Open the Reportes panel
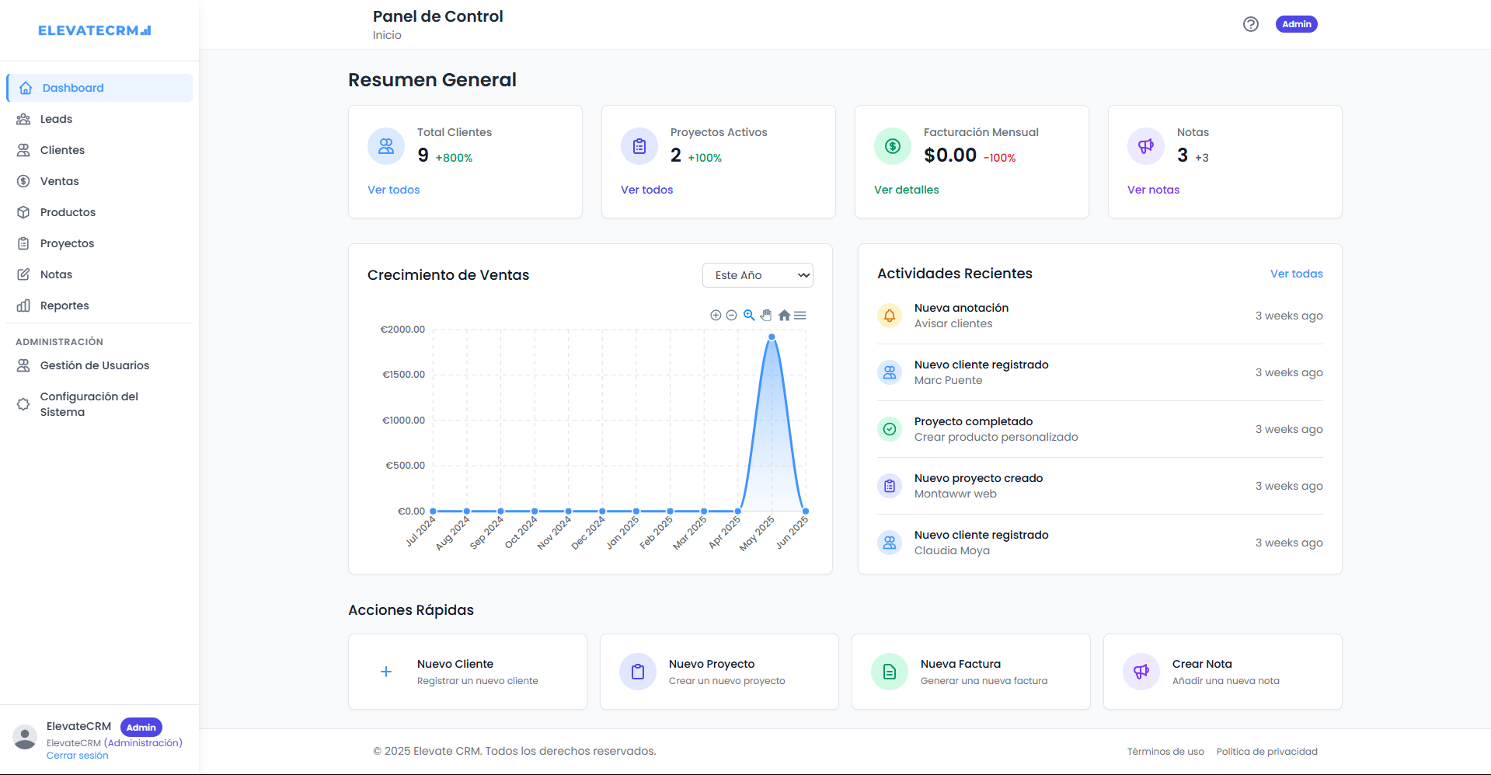Screen dimensions: 1491x775 63,305
